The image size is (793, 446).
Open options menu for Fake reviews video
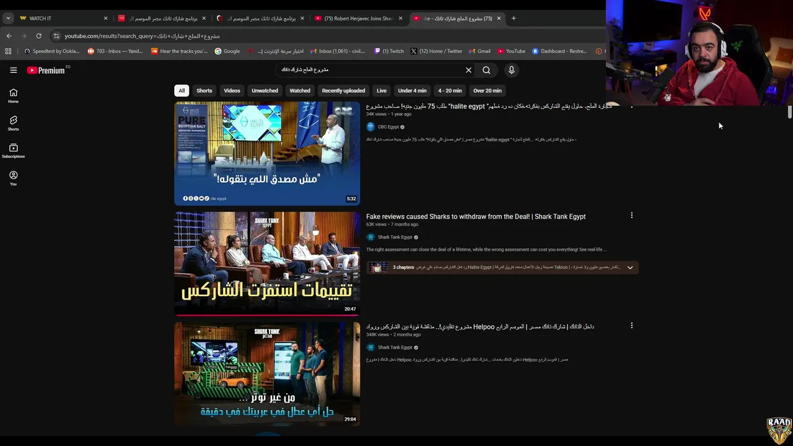631,216
